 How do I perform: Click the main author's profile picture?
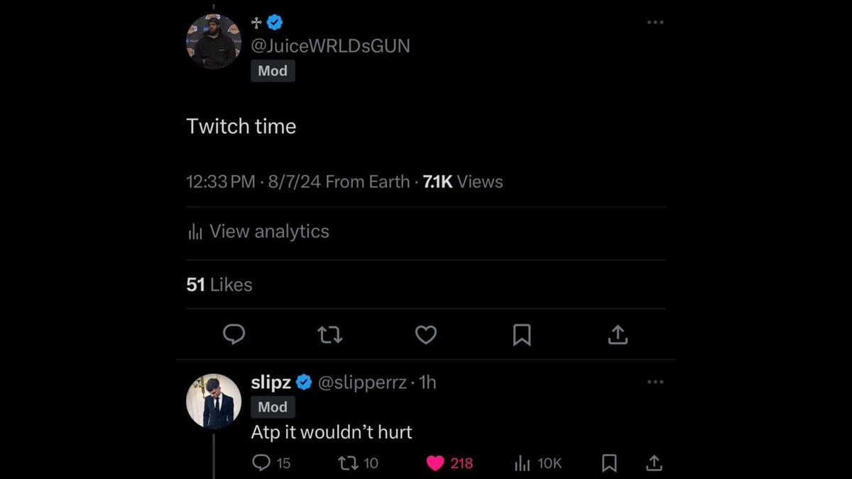[x=214, y=42]
